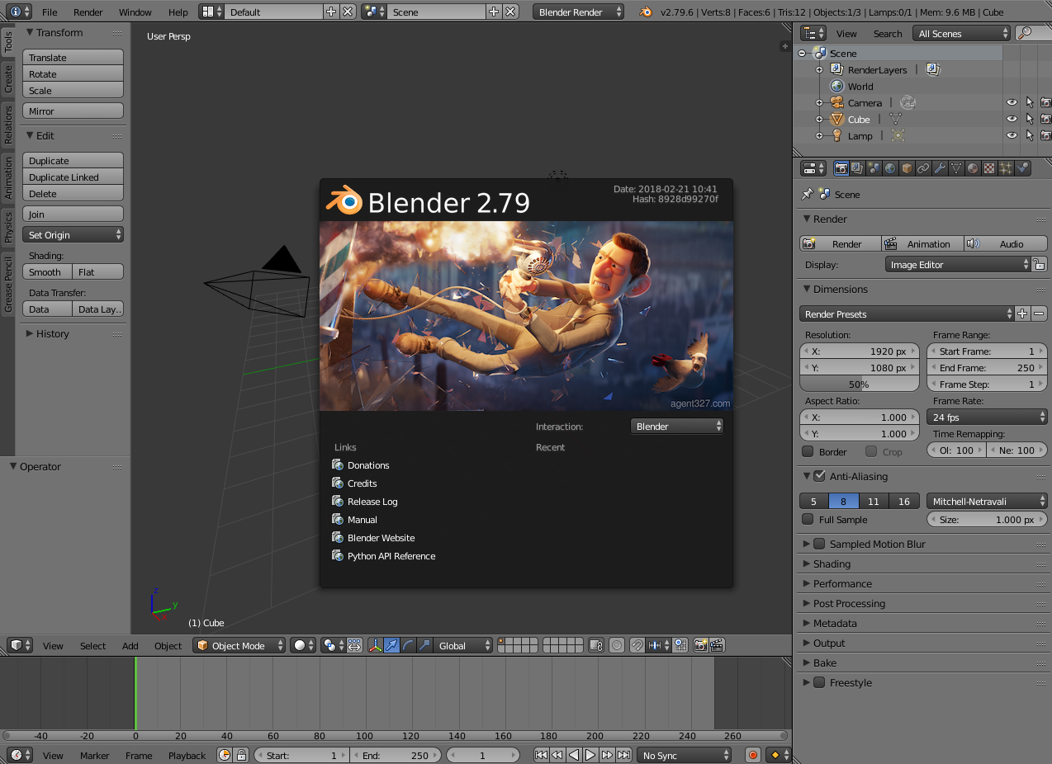
Task: Toggle the 3D manipulator widget icon
Action: click(376, 645)
